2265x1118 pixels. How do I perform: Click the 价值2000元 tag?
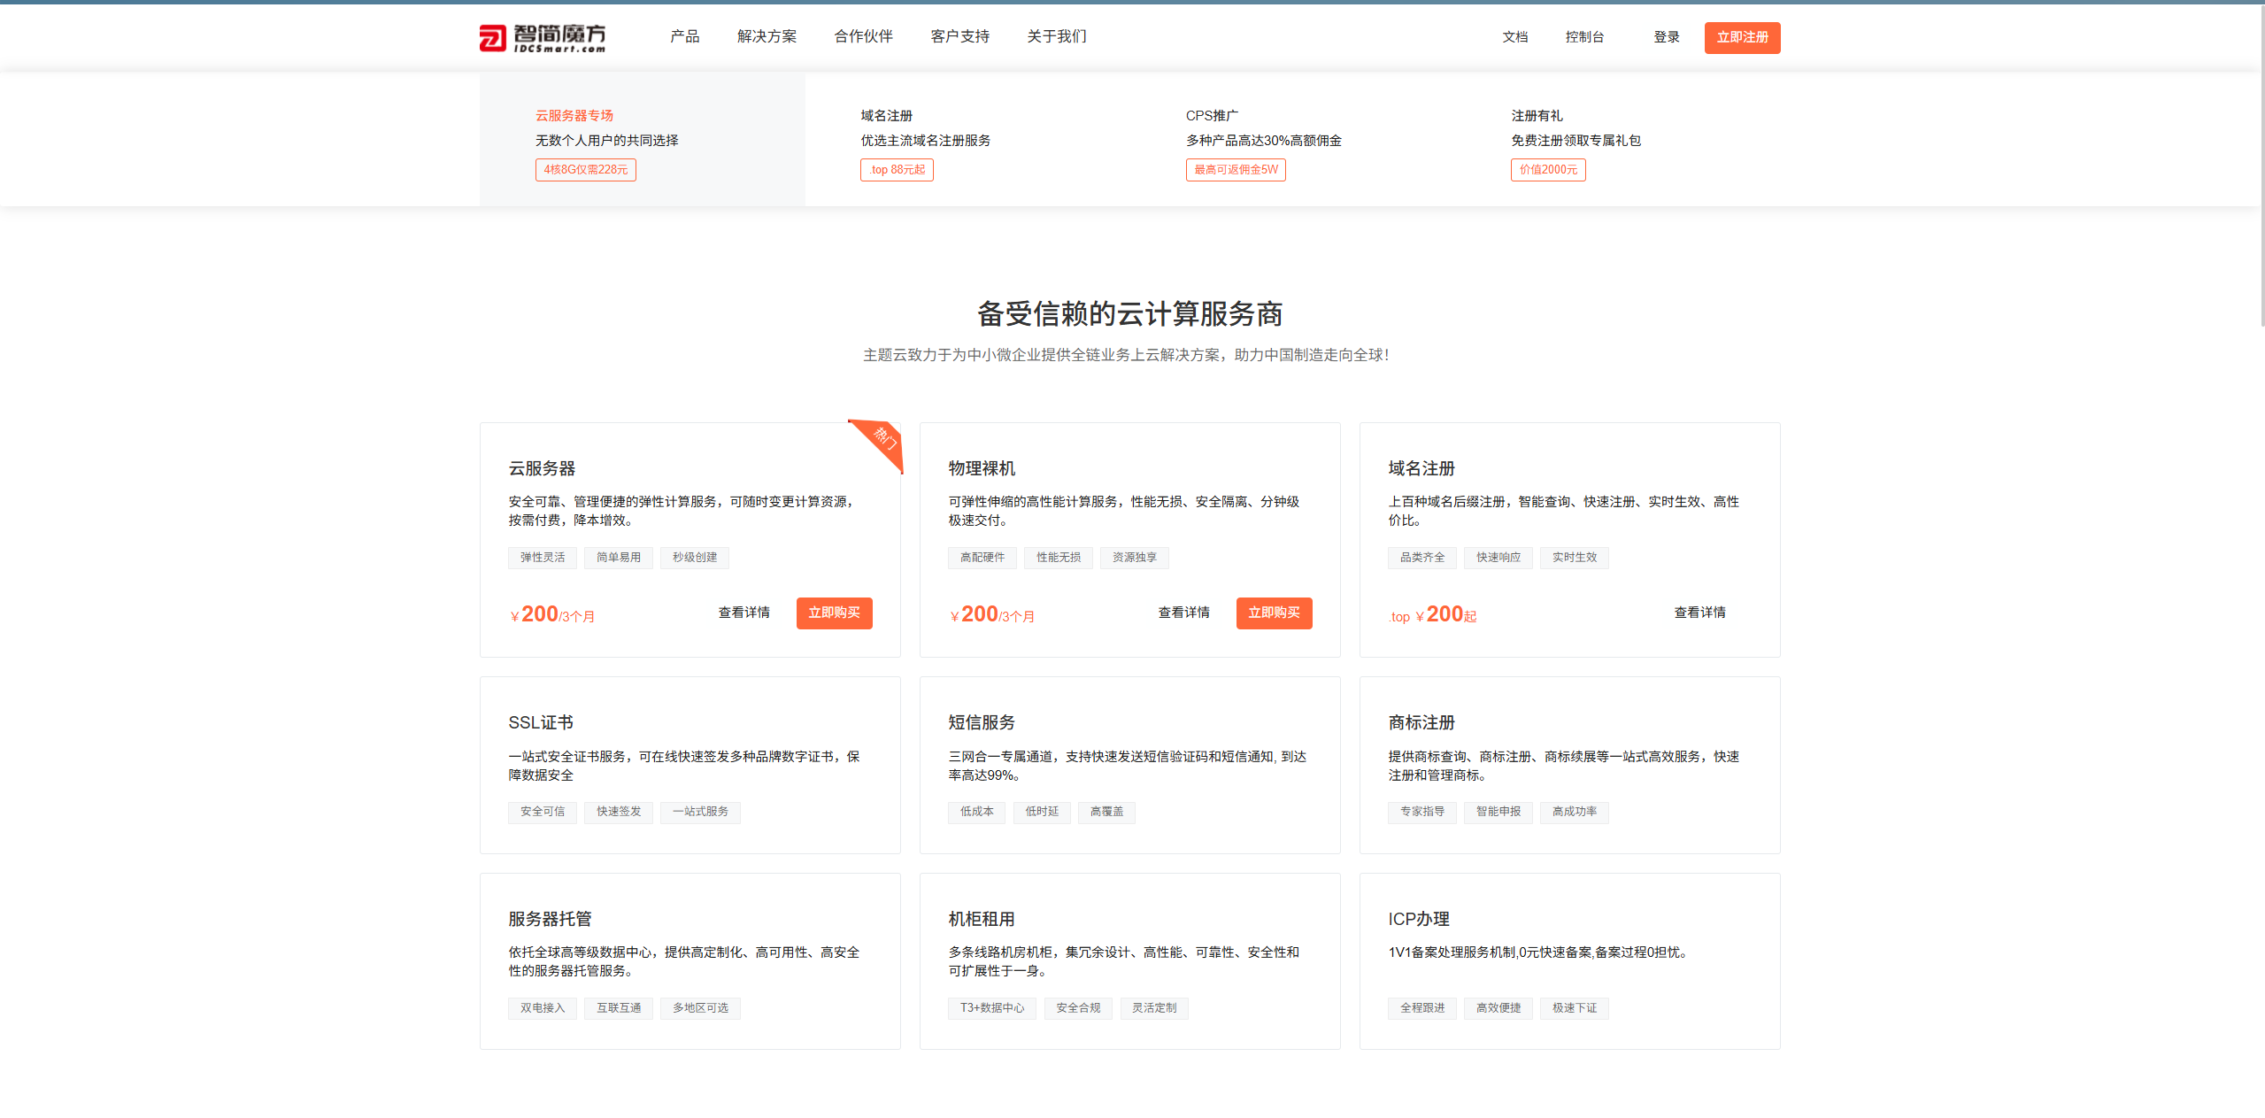tap(1548, 170)
